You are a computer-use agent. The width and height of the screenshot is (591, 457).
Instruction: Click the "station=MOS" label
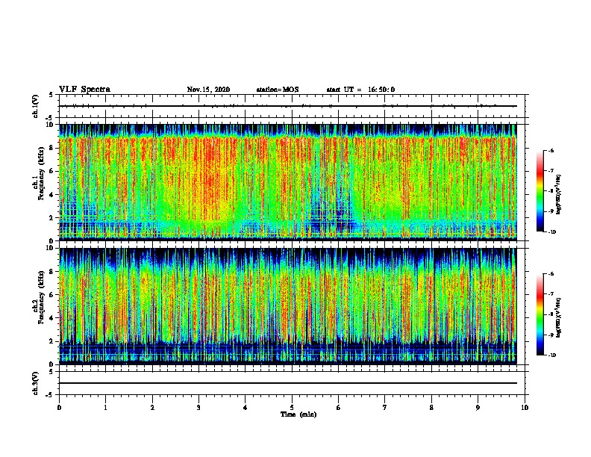278,90
